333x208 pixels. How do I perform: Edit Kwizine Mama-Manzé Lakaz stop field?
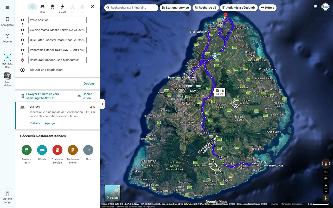pyautogui.click(x=57, y=30)
